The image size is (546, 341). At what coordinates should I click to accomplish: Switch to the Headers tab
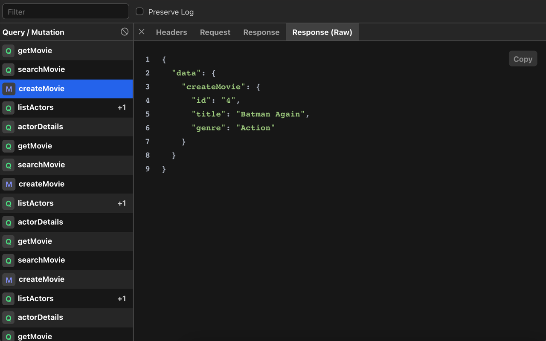[x=171, y=32]
